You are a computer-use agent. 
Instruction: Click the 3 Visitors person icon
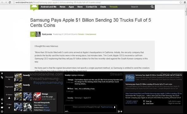(x=9, y=98)
